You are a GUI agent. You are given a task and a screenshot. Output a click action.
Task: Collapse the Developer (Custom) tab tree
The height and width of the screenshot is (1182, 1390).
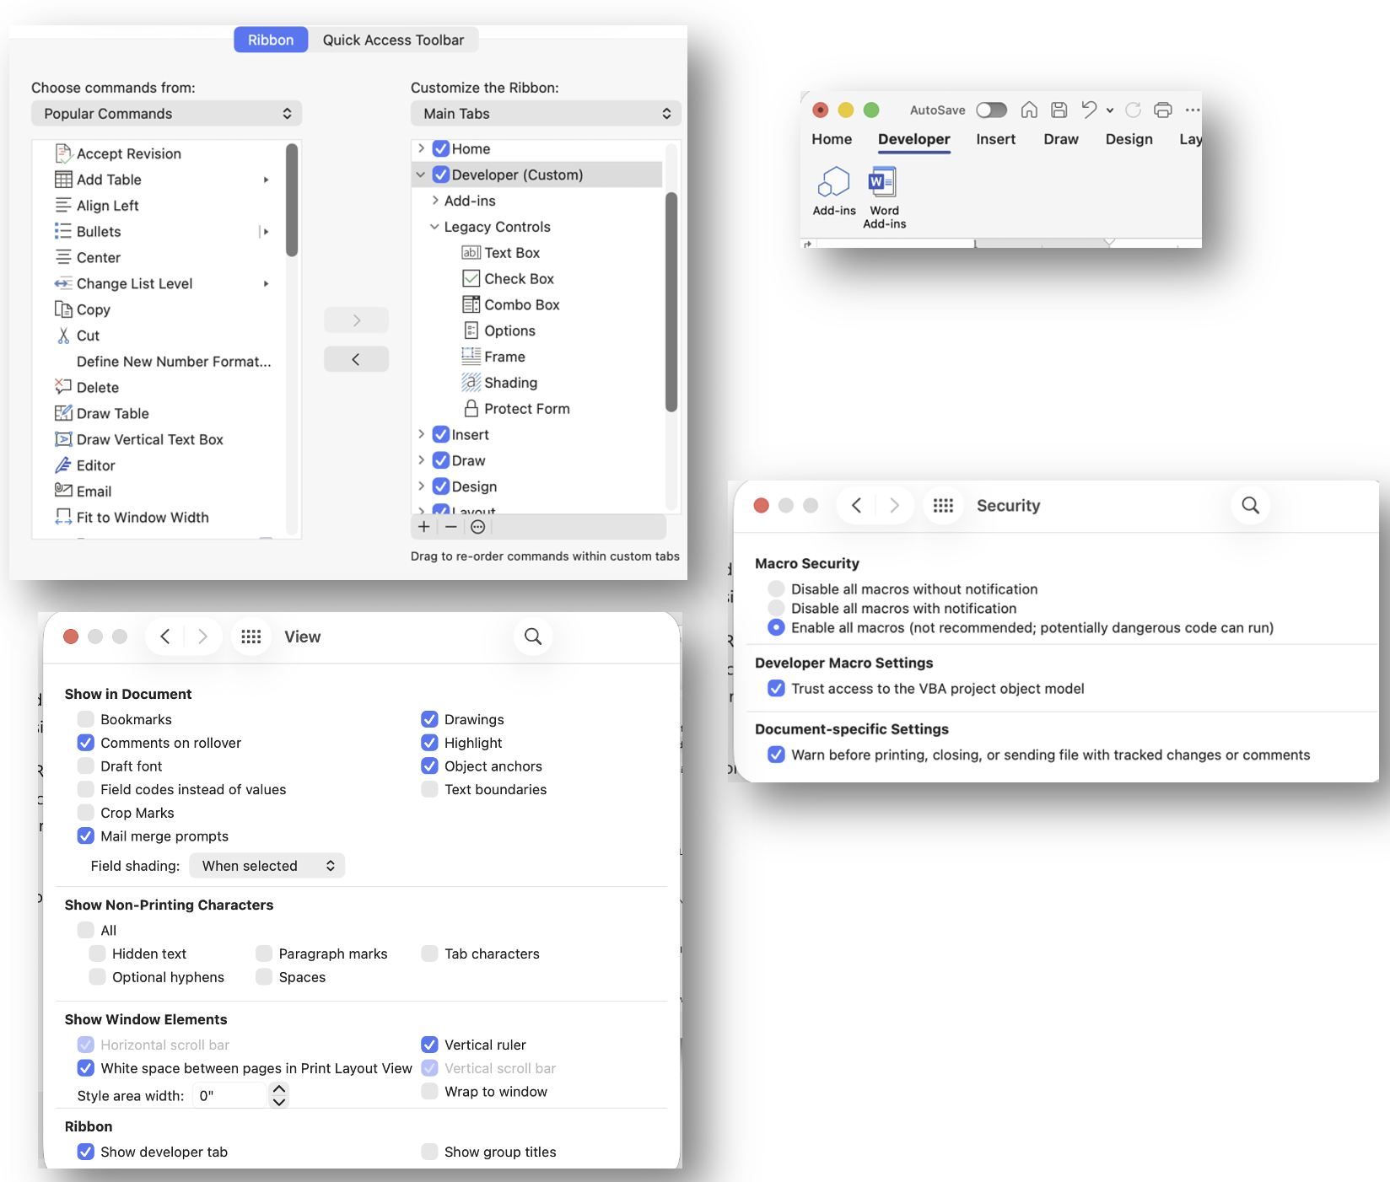420,175
